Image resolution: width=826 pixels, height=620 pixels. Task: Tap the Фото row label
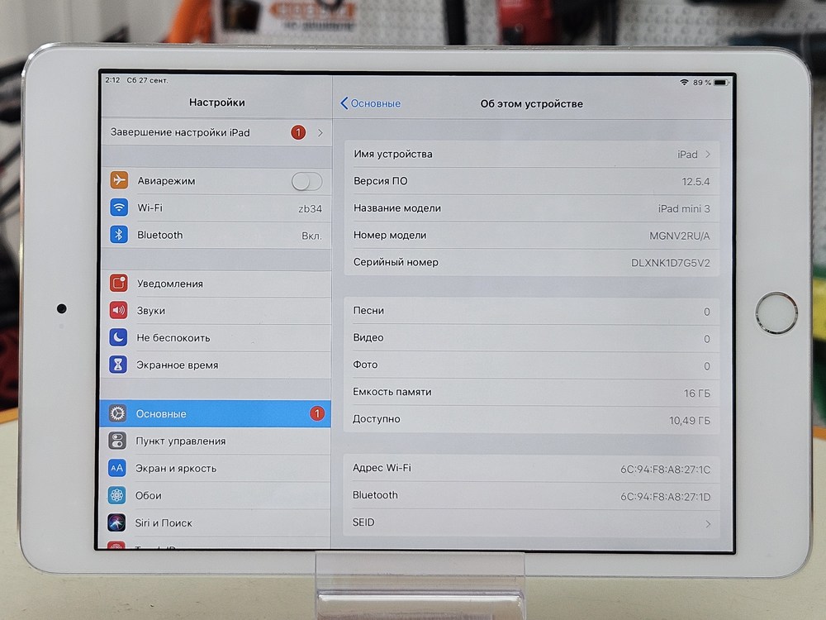(x=365, y=365)
